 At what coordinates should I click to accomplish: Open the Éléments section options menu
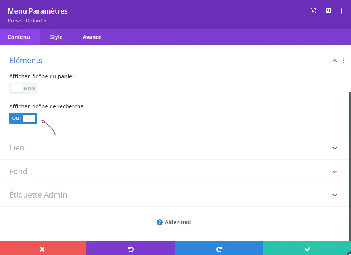[343, 61]
